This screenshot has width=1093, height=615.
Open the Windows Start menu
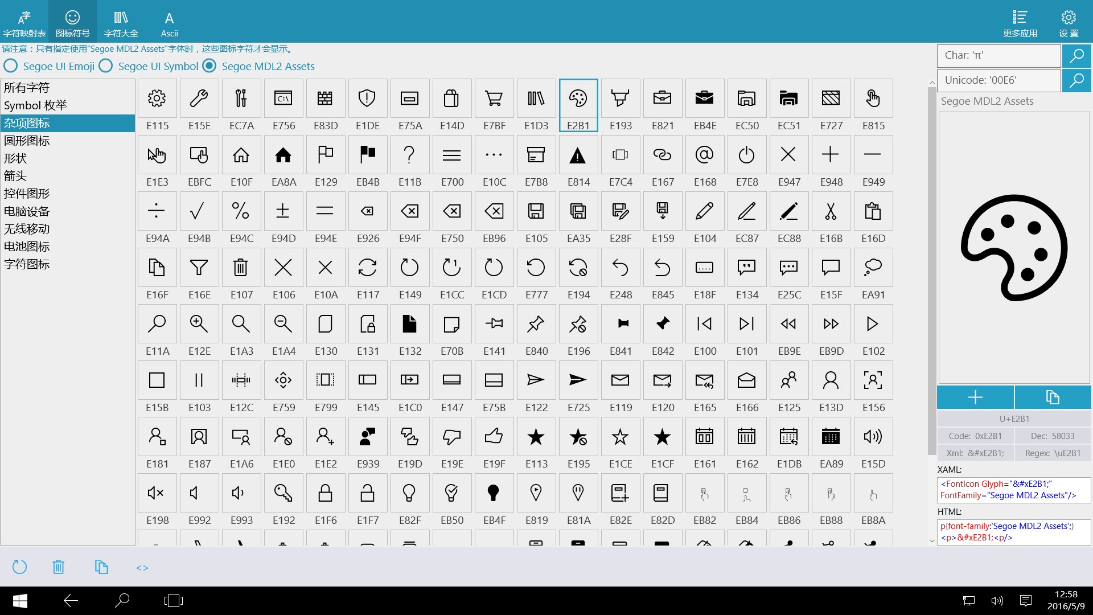(x=20, y=601)
